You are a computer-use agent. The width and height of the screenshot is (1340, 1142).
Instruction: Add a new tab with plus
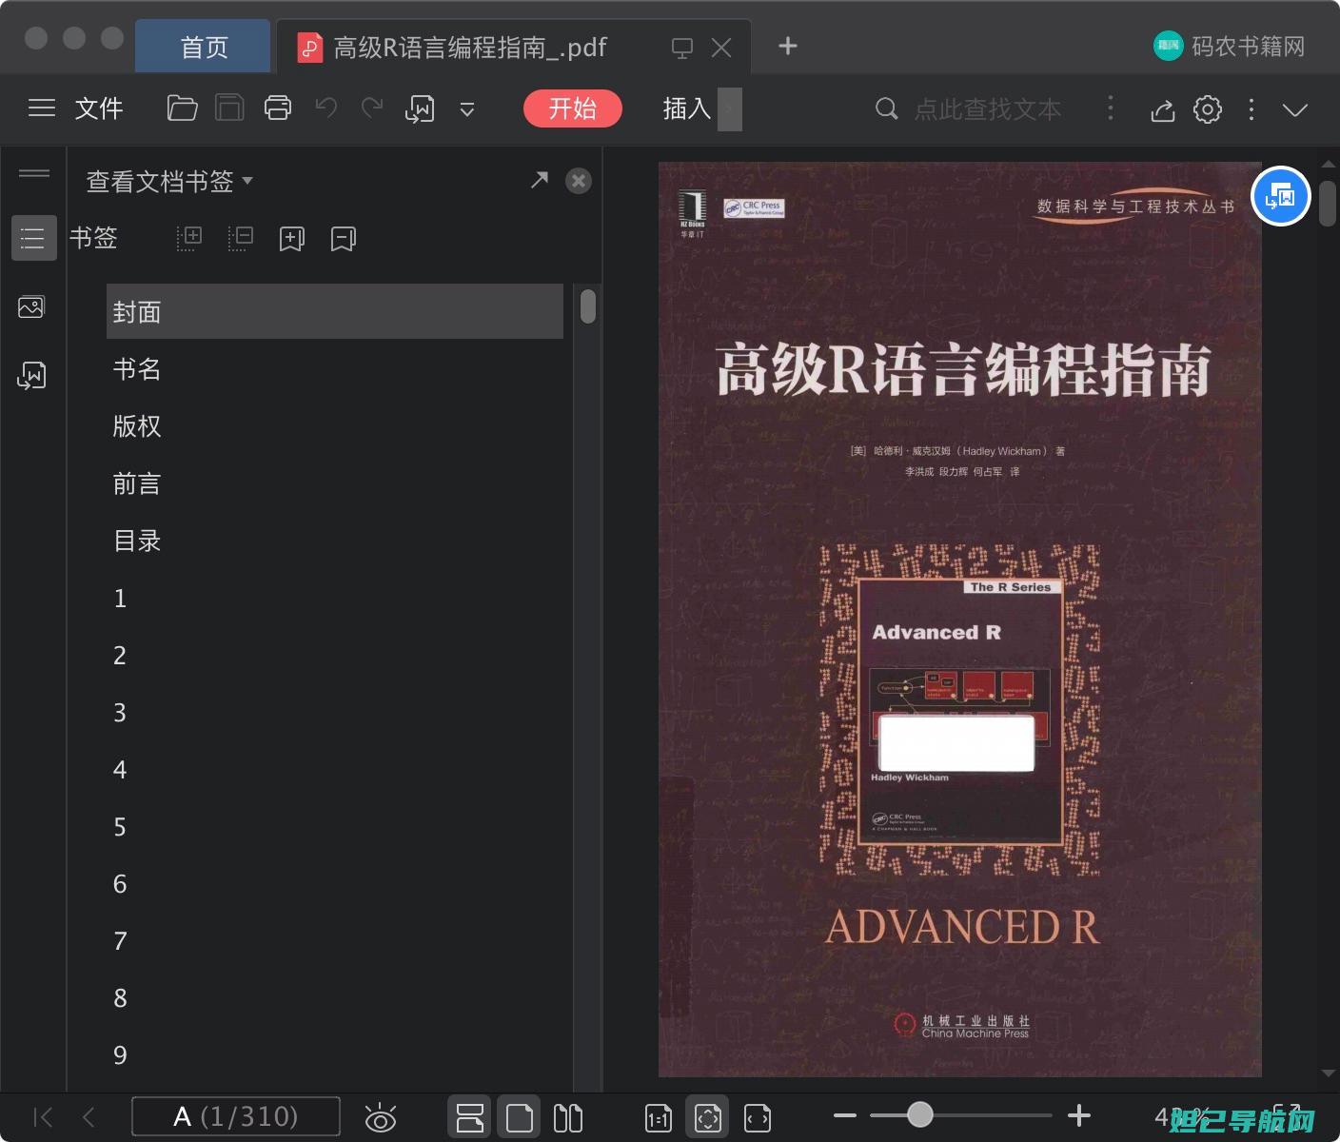(x=788, y=46)
